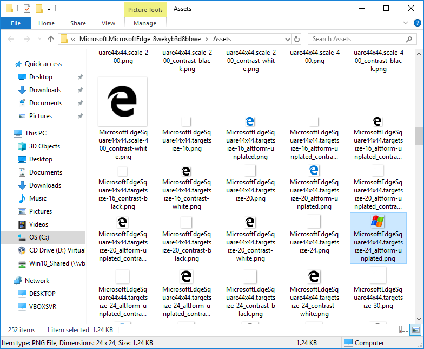The image size is (424, 349).
Task: Open the Share ribbon tab
Action: pos(78,23)
